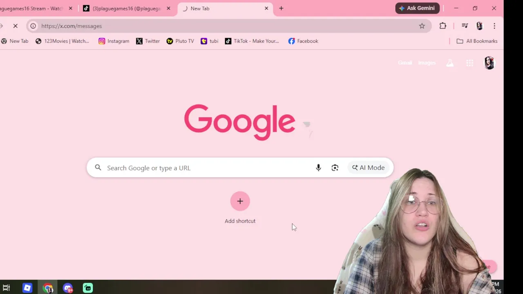The width and height of the screenshot is (523, 294).
Task: Open Twitter bookmark
Action: pos(148,41)
